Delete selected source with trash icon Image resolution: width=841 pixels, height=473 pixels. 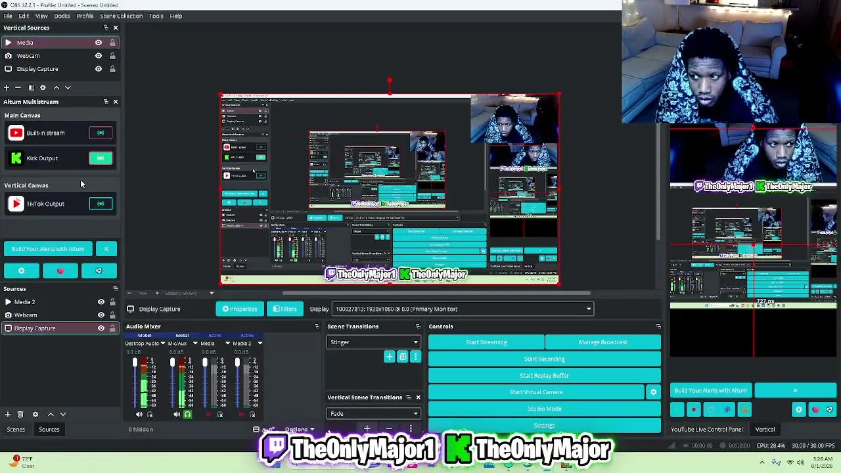point(20,415)
